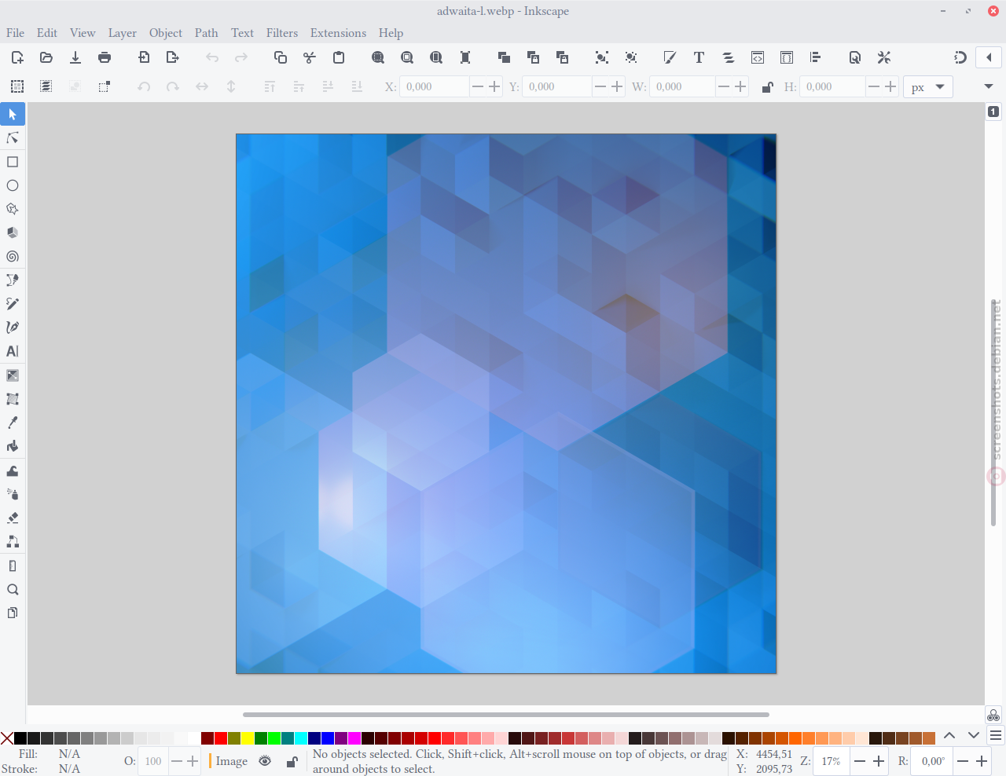Select the Paint Bucket tool

pos(13,446)
